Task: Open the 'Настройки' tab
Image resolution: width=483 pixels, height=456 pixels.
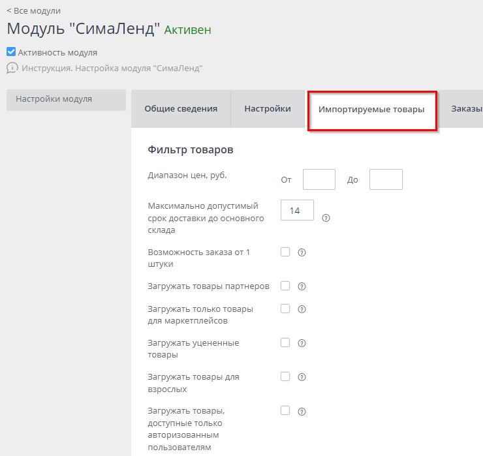Action: tap(268, 109)
